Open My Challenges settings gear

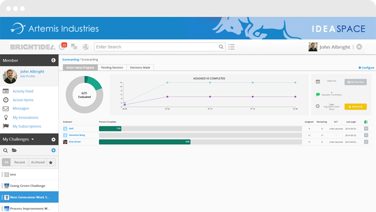click(53, 139)
